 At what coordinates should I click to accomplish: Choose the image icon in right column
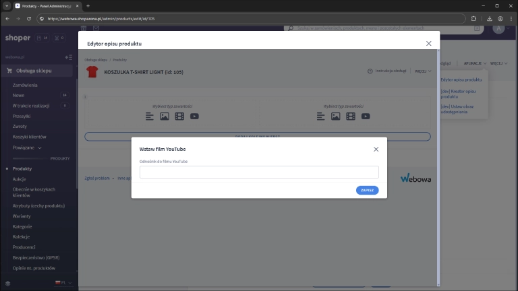pyautogui.click(x=336, y=117)
